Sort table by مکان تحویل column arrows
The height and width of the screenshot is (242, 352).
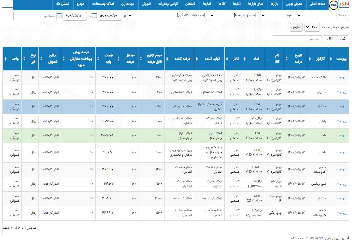point(41,59)
